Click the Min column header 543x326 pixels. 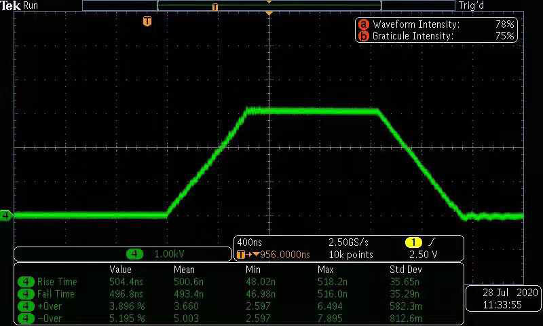pyautogui.click(x=253, y=270)
